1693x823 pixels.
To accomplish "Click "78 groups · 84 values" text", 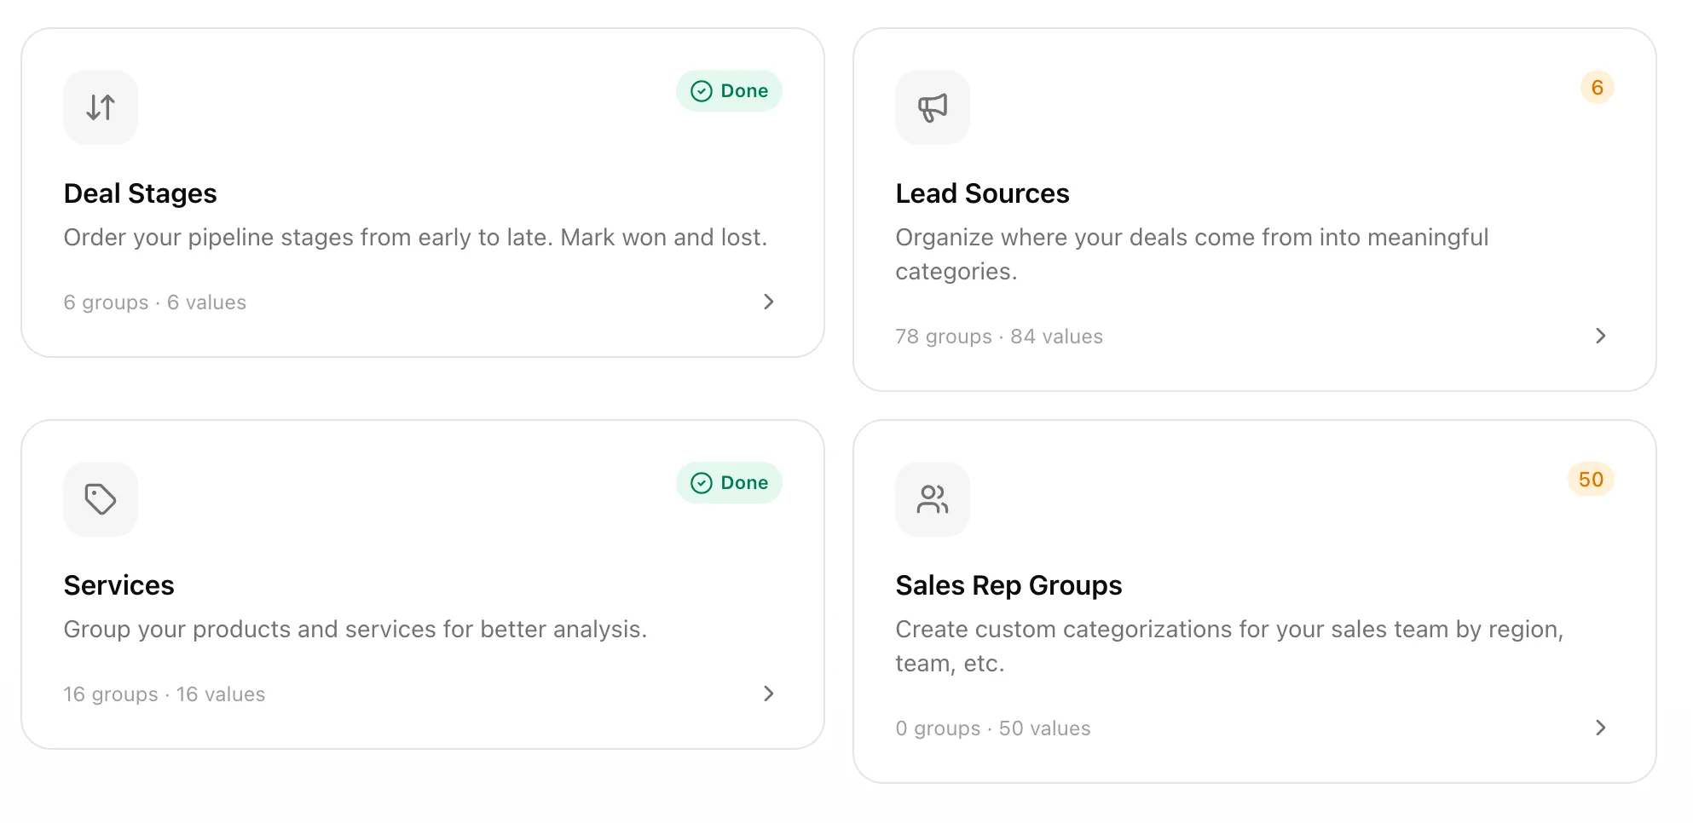I will (x=999, y=337).
